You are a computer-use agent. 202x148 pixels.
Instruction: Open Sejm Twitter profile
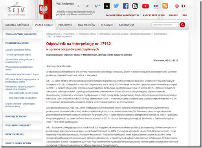(116, 6)
